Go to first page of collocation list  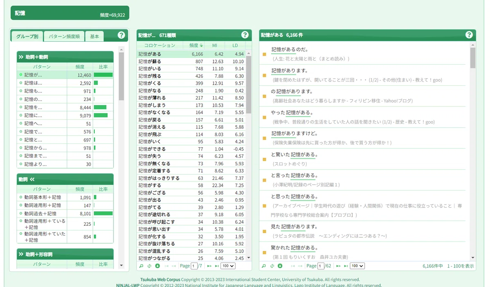166,266
